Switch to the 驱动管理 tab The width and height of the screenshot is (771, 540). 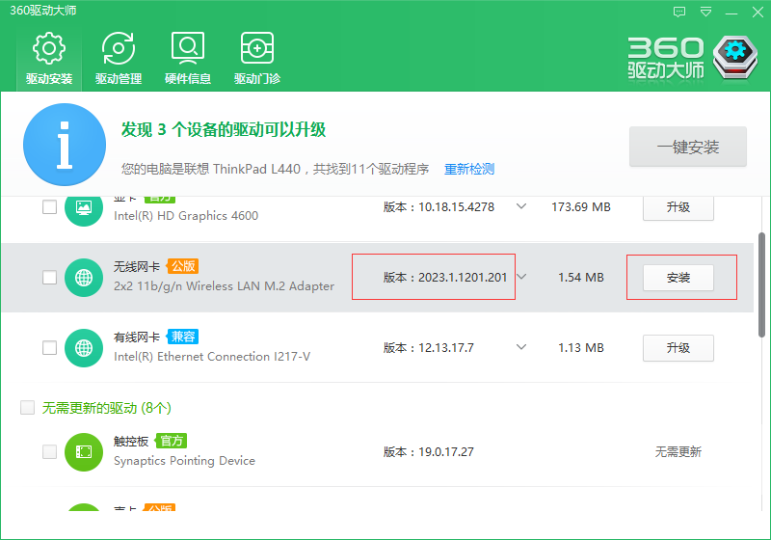pos(119,58)
